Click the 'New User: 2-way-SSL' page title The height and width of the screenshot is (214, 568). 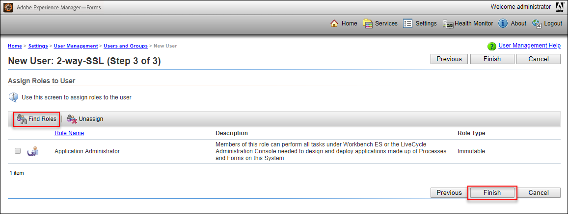84,61
